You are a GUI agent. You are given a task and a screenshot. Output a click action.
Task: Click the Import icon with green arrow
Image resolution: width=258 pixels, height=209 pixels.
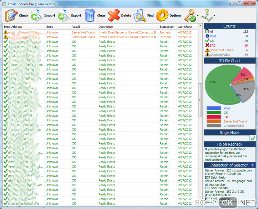point(37,15)
